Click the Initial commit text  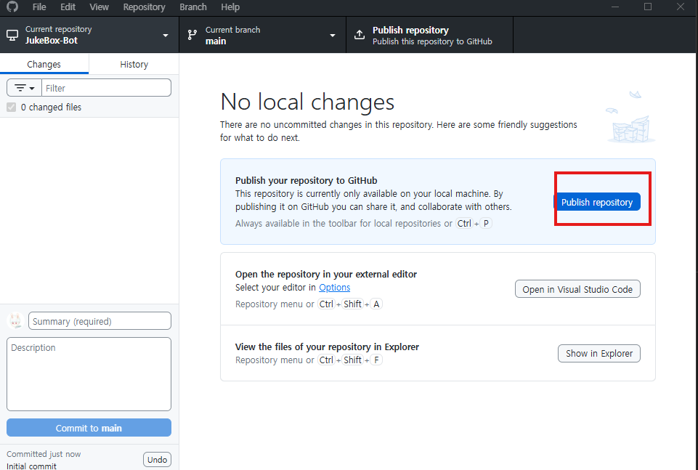(32, 466)
